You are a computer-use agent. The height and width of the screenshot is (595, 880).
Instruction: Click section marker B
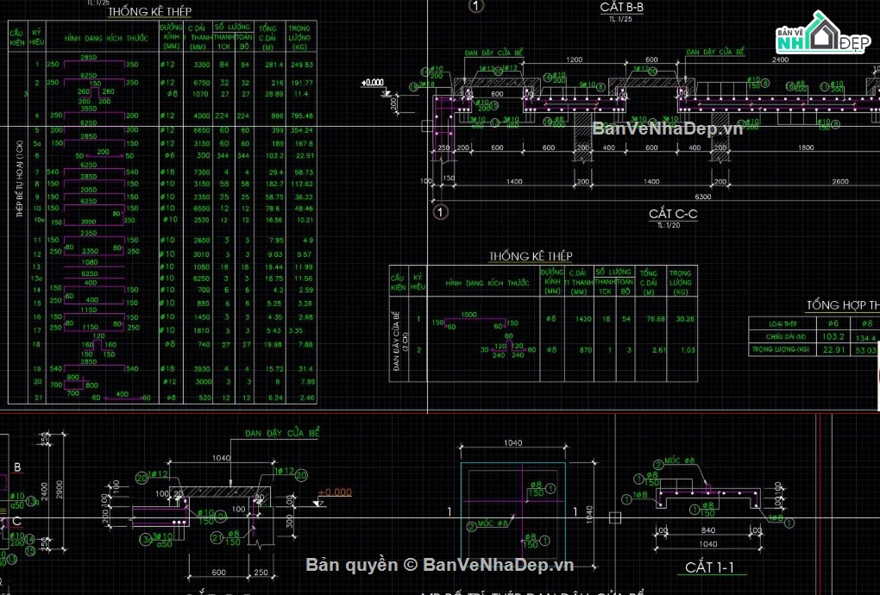tap(17, 467)
